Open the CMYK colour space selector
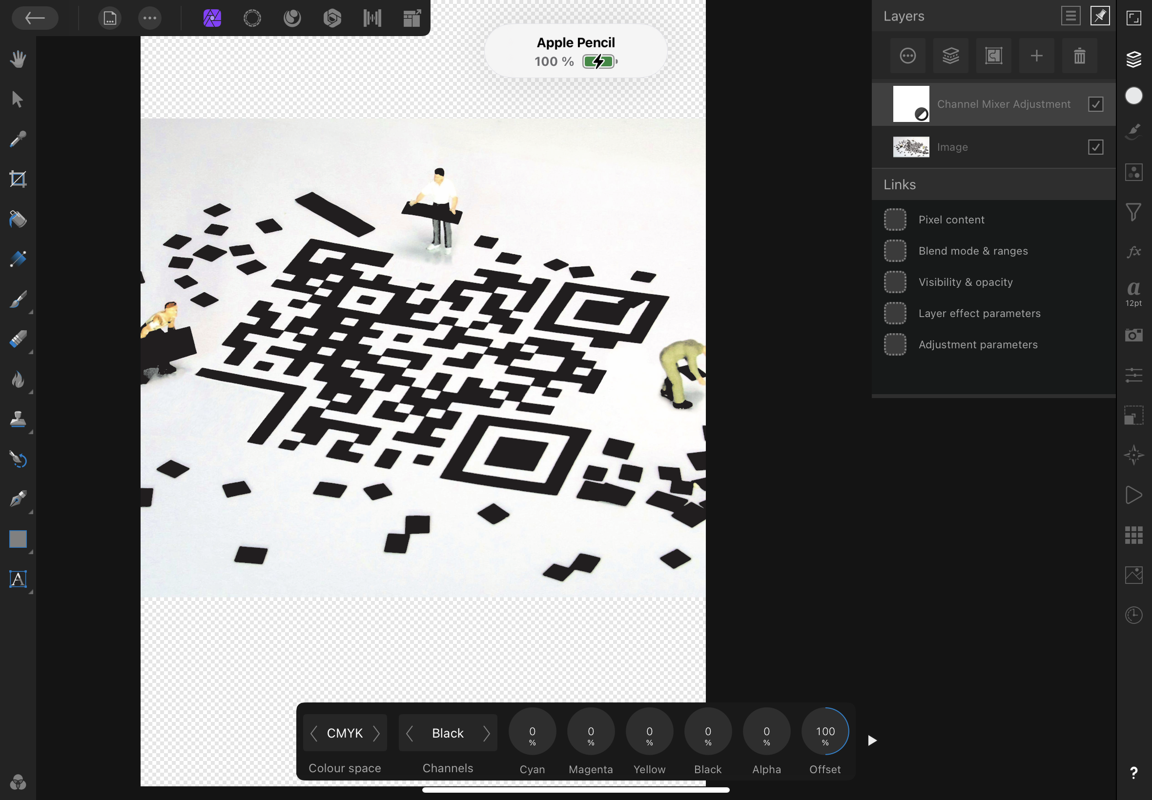This screenshot has height=800, width=1152. pos(345,733)
